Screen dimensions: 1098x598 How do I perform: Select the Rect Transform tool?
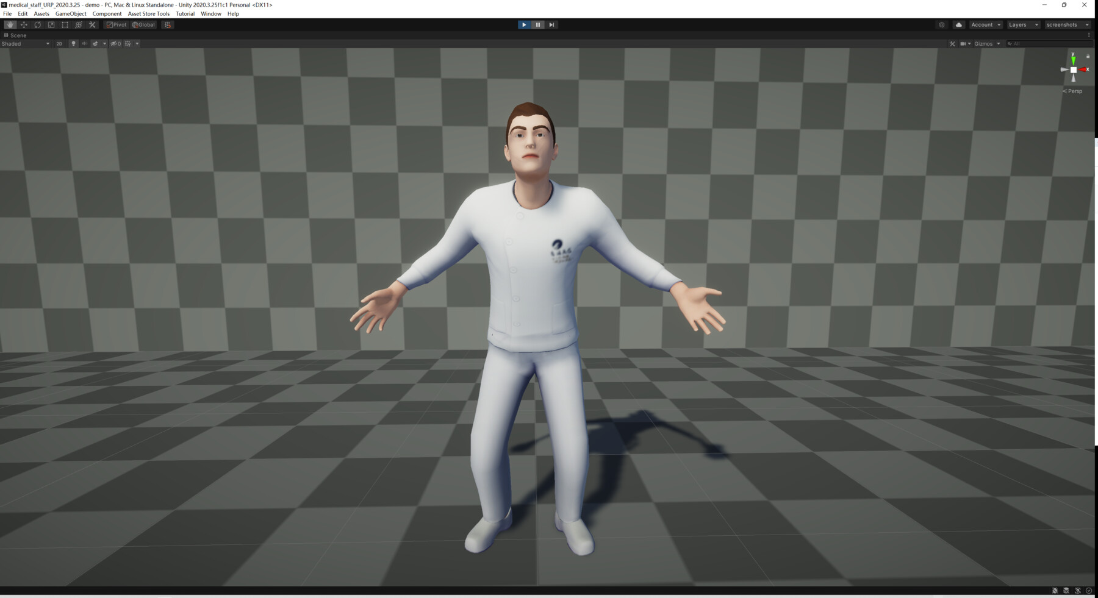(x=65, y=25)
